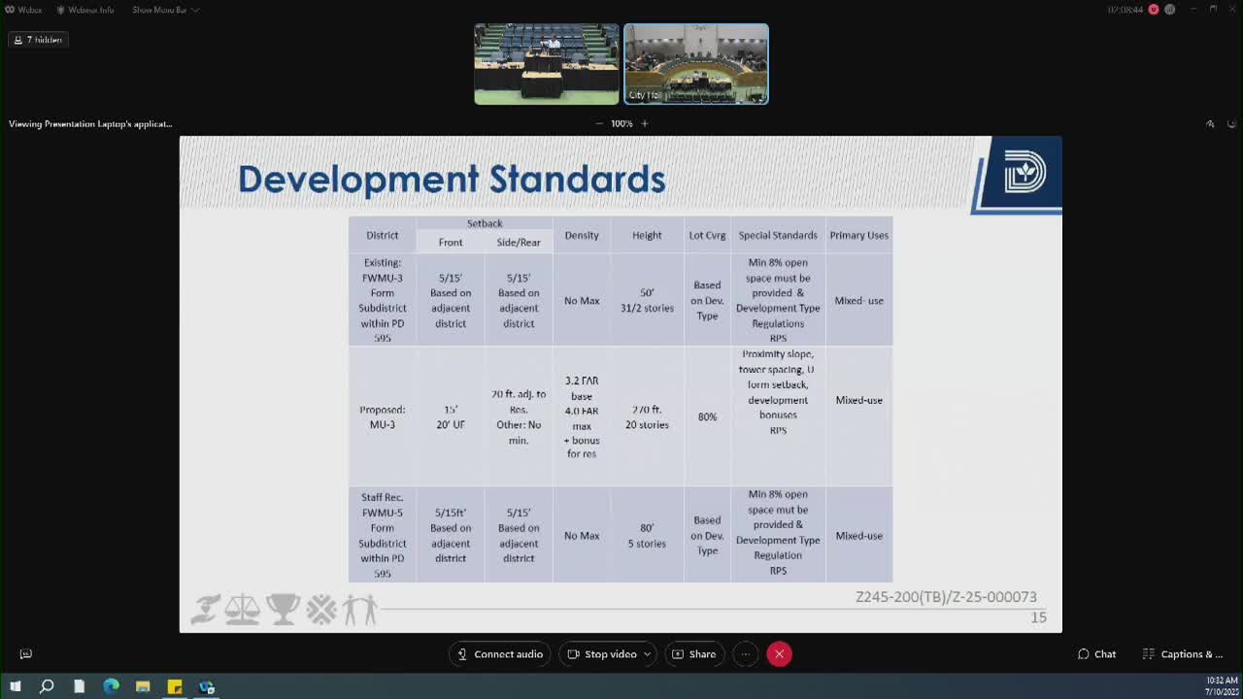
Task: Toggle the Captions panel
Action: [1182, 654]
